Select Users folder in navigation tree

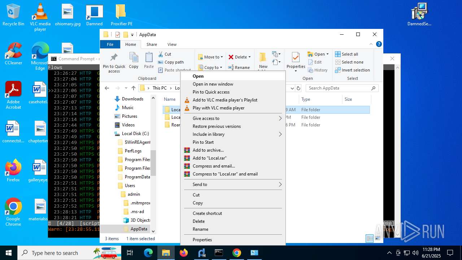tap(130, 186)
